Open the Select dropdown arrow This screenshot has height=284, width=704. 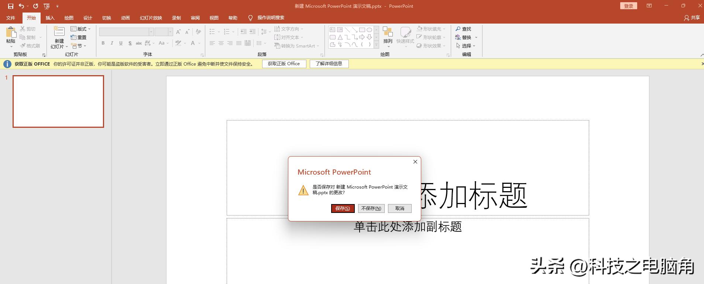point(474,46)
